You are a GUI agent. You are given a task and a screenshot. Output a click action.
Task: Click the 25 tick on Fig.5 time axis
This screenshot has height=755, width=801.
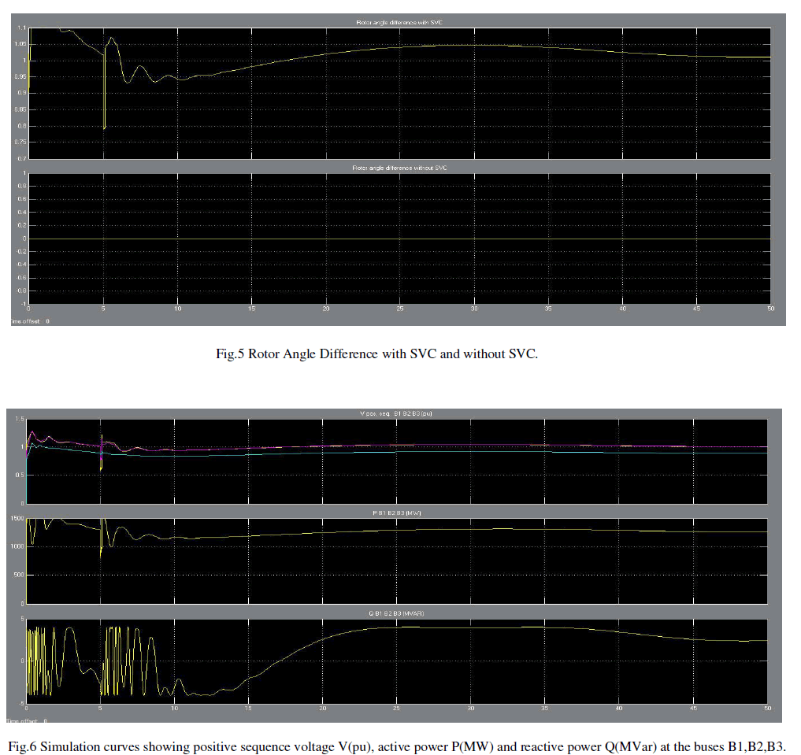point(400,309)
